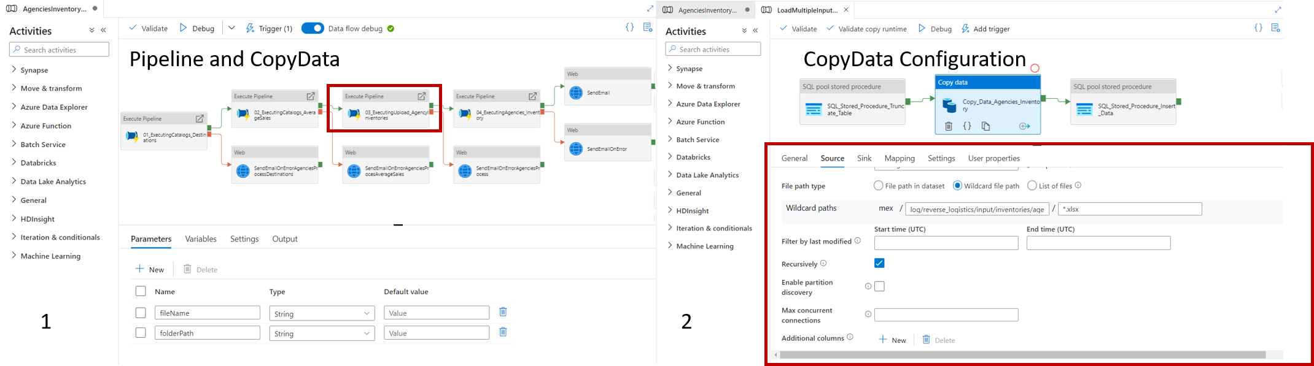This screenshot has height=366, width=1314.
Task: Open pipeline link icon on 01_ExecutingCatalogs_Destinations
Action: [200, 118]
